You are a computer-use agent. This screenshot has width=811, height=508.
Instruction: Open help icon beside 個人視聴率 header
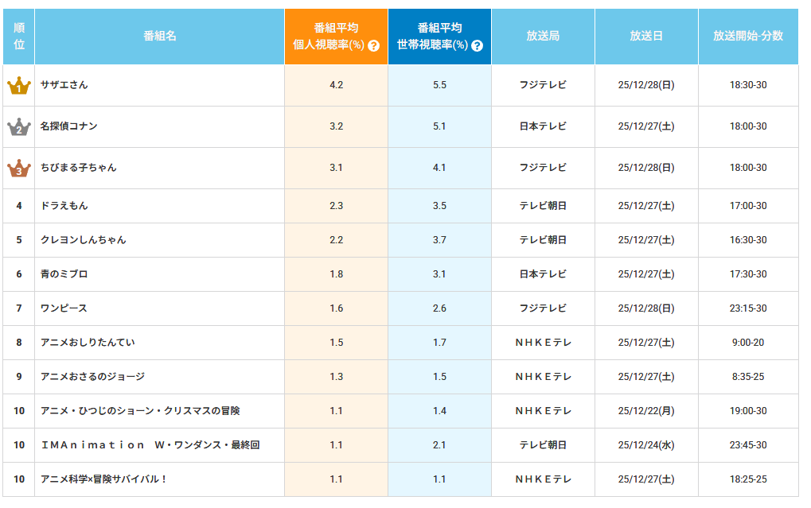(x=373, y=46)
